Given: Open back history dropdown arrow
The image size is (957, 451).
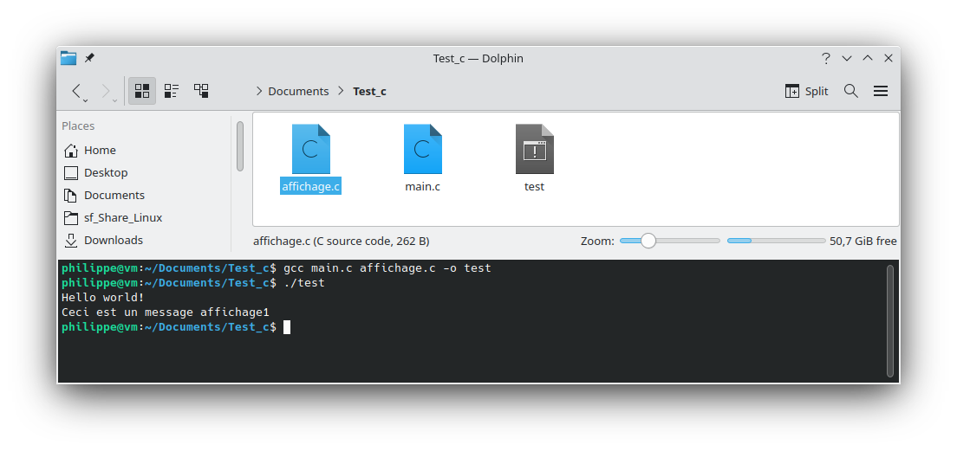Looking at the screenshot, I should point(86,100).
